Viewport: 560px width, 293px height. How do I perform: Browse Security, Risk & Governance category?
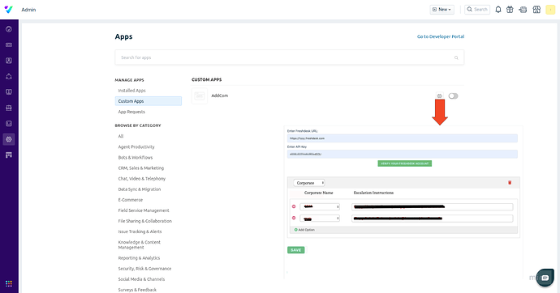[144, 269]
